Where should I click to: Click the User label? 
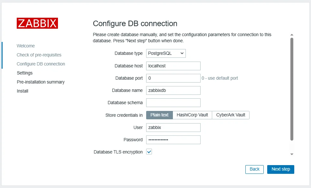[x=138, y=127]
